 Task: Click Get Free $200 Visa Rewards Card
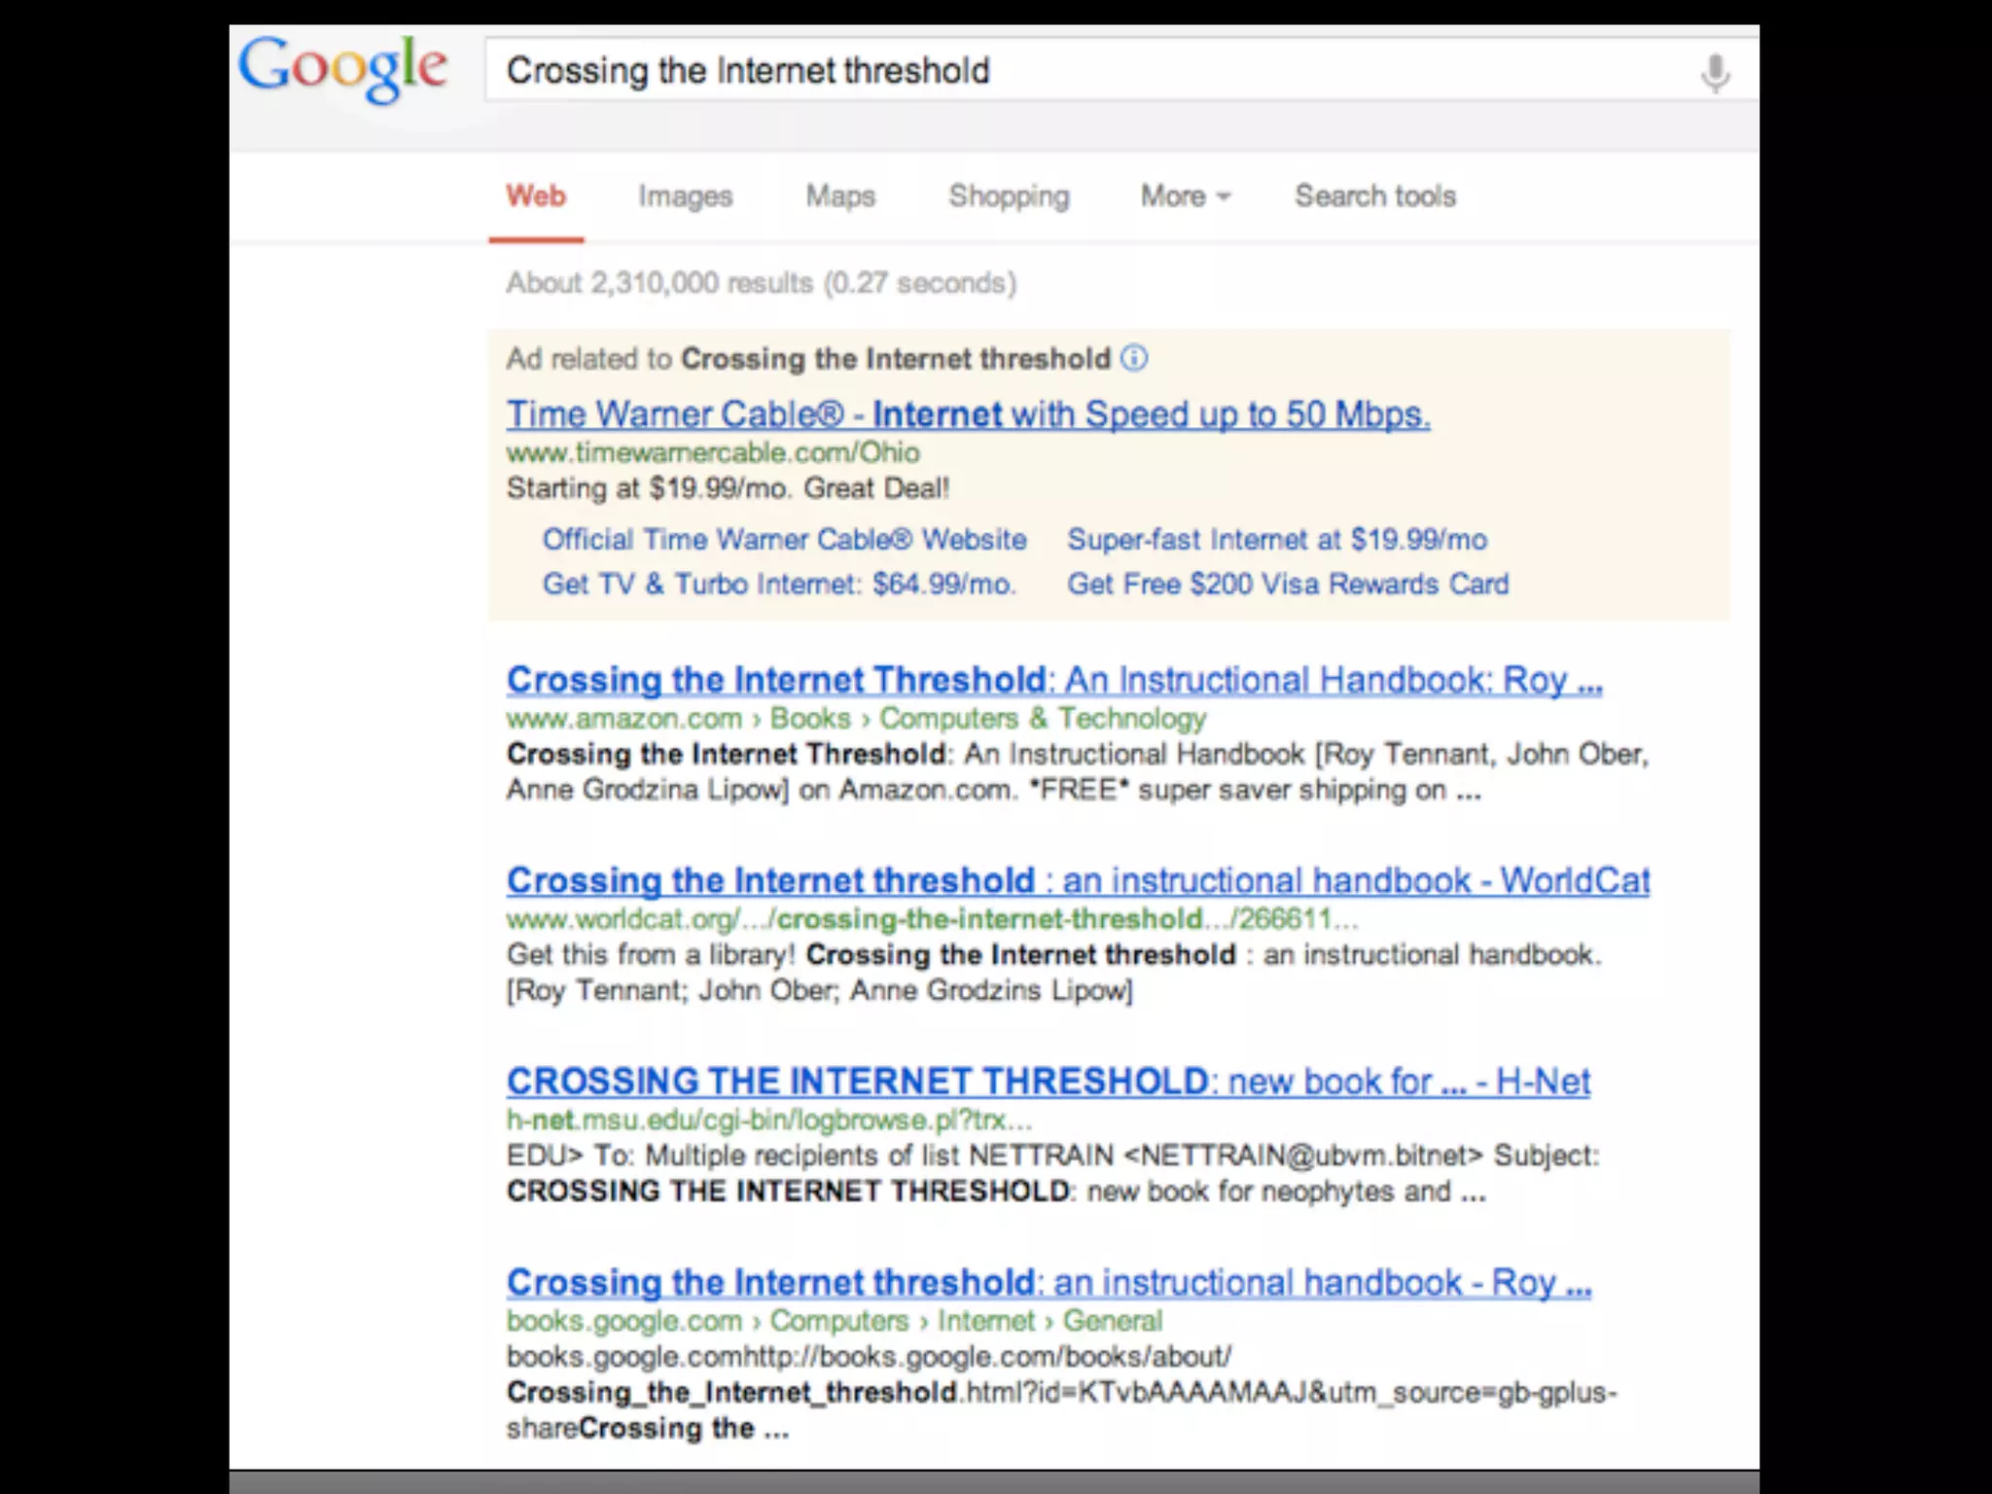click(x=1287, y=585)
